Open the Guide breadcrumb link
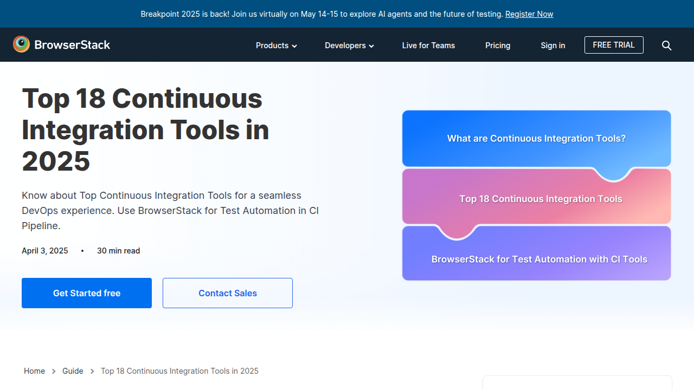Image resolution: width=694 pixels, height=390 pixels. 73,371
